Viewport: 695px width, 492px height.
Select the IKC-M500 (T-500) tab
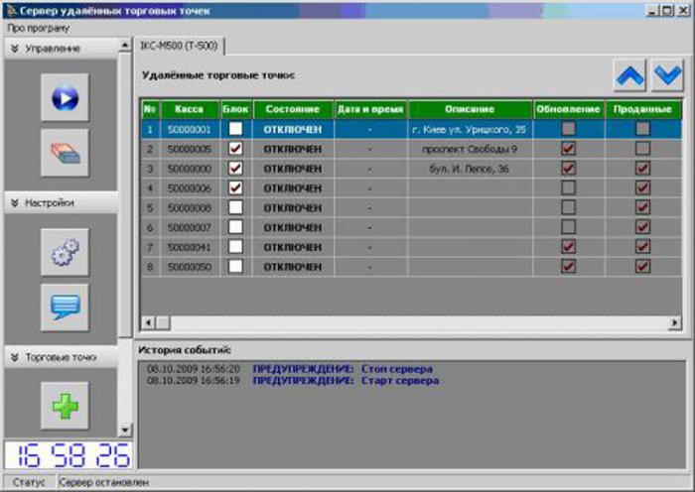tap(180, 47)
